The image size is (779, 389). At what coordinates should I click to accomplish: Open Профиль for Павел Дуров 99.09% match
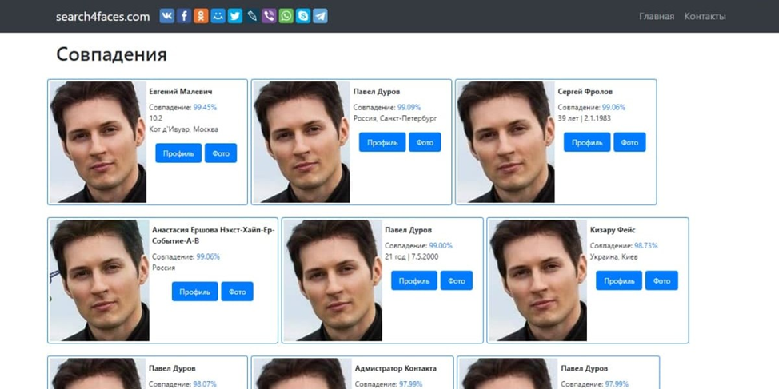pos(382,142)
